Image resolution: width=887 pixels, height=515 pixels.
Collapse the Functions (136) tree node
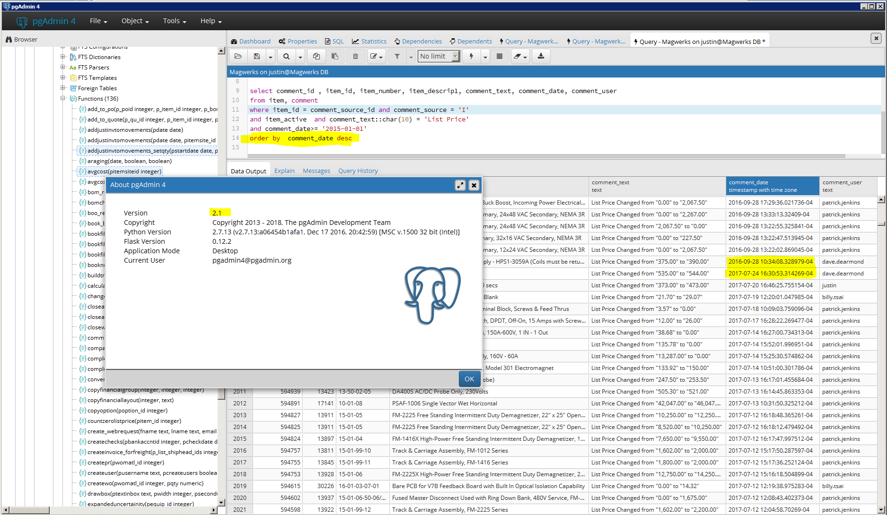click(x=62, y=98)
